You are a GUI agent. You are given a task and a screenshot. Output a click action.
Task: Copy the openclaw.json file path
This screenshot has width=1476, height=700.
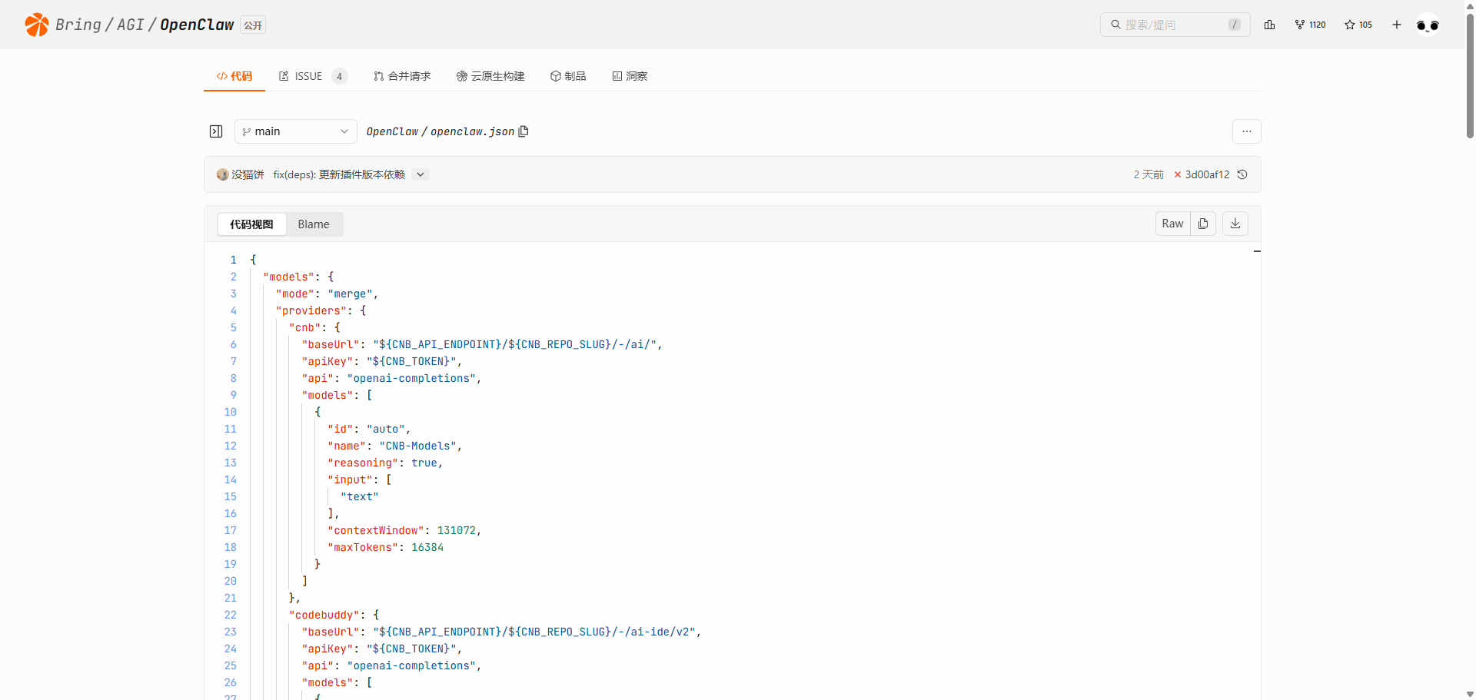pos(524,131)
